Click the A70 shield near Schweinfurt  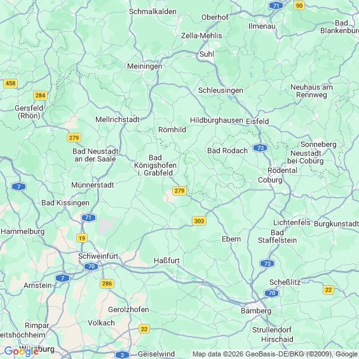(91, 266)
